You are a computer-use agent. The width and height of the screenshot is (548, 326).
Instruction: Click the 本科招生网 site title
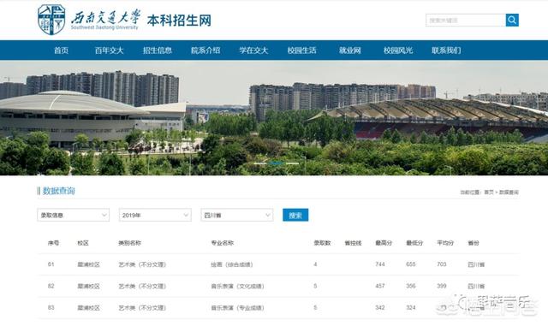click(179, 21)
